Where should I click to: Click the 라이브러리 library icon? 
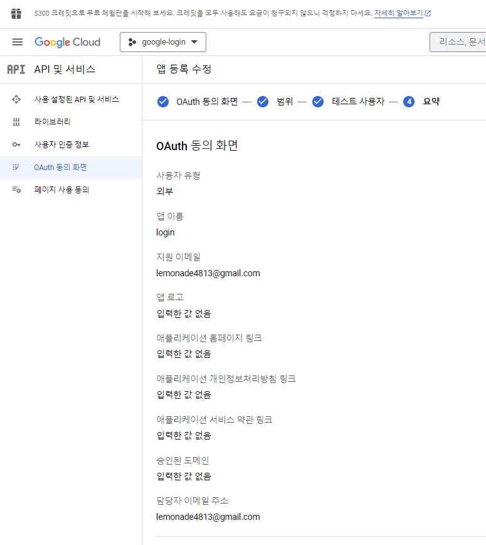(x=16, y=122)
